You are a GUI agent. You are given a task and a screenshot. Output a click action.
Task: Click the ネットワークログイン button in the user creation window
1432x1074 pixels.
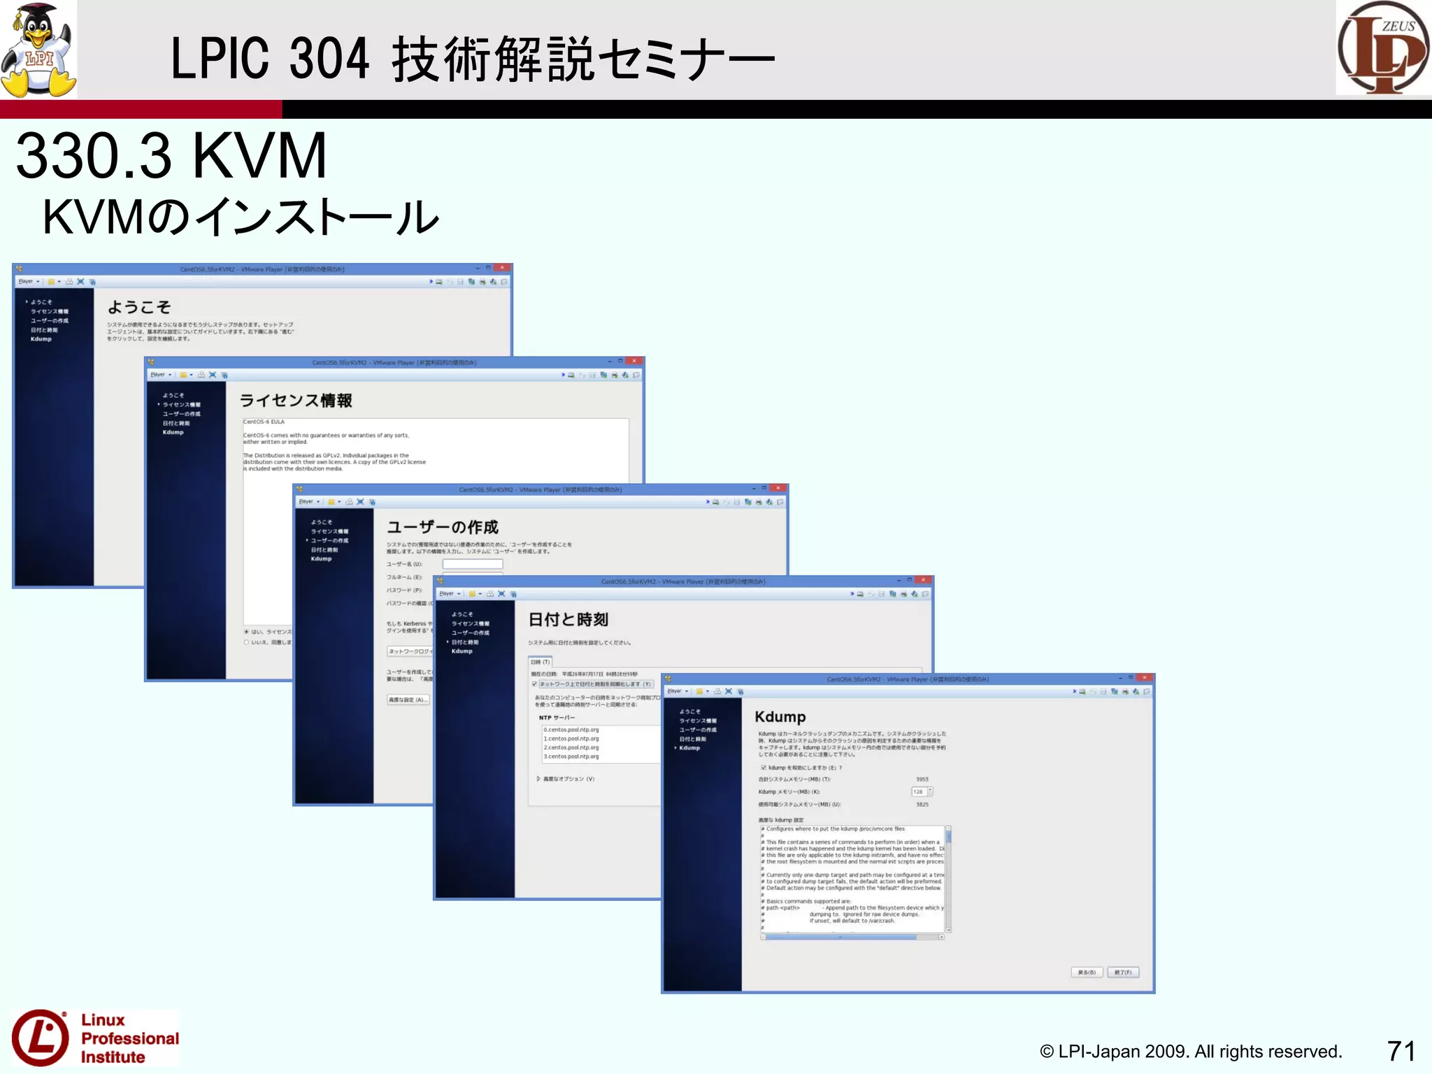[411, 651]
